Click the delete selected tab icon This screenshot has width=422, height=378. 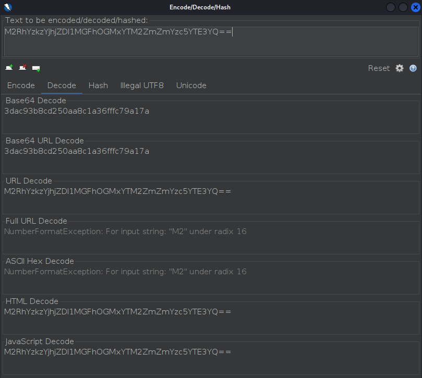pos(22,68)
